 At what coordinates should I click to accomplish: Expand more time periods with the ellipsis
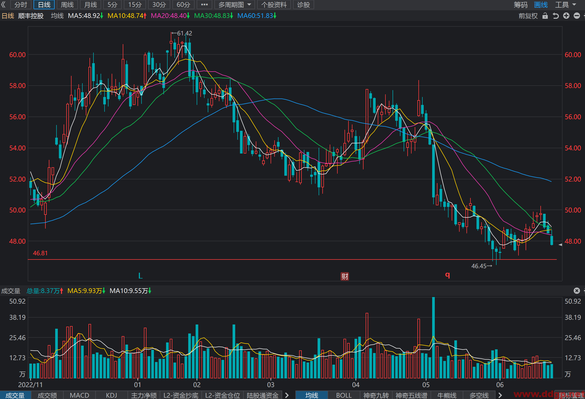[204, 5]
